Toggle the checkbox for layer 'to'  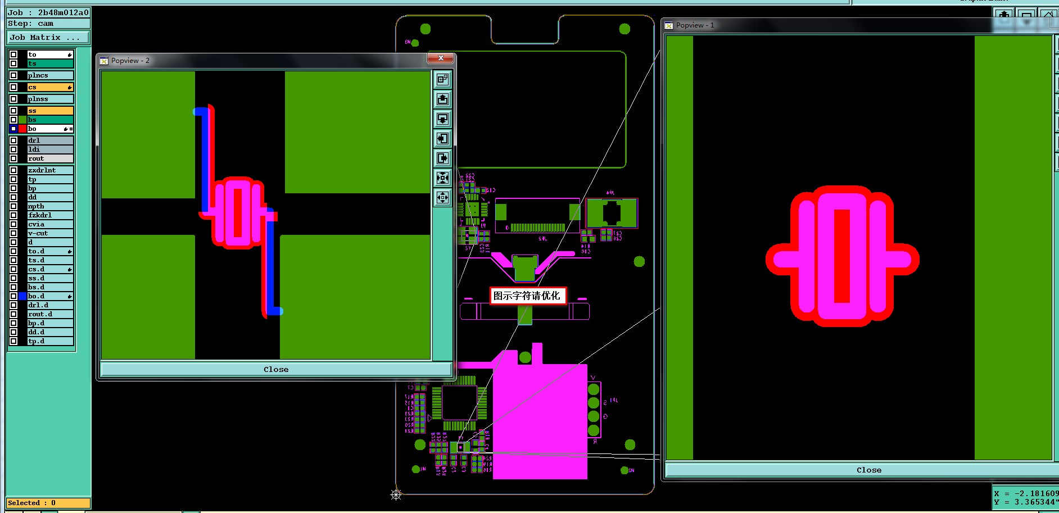click(x=13, y=55)
